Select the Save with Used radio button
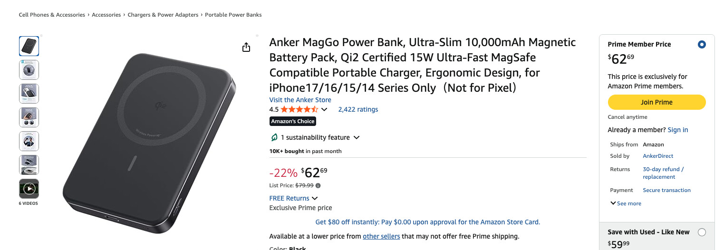The height and width of the screenshot is (250, 724). (702, 232)
